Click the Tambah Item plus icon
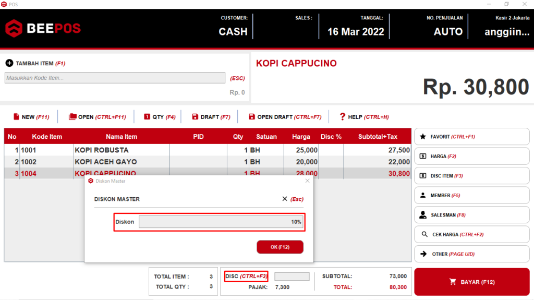This screenshot has width=534, height=300. (x=9, y=63)
